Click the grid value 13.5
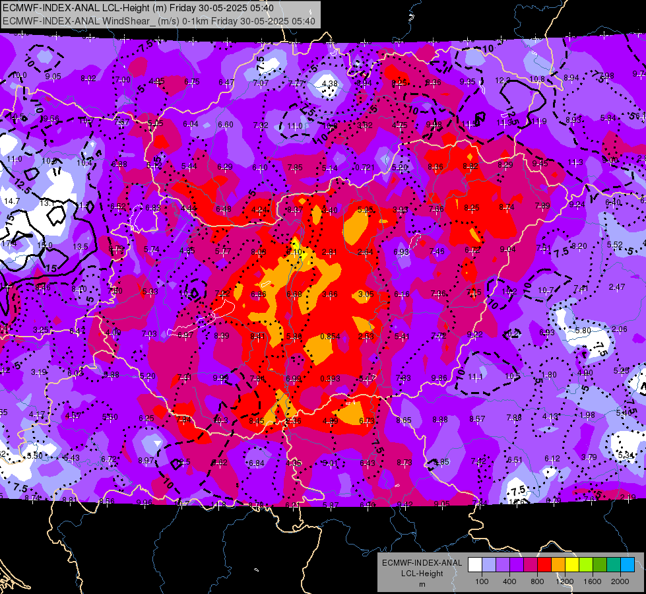The height and width of the screenshot is (594, 646). tap(81, 246)
